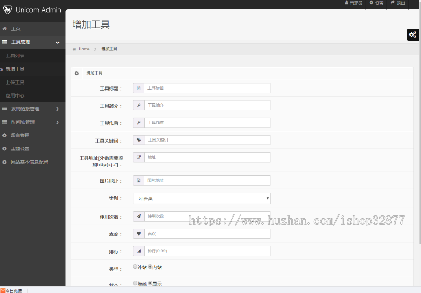The image size is (421, 293).
Task: Click the external link icon of 地址 field
Action: tap(139, 157)
